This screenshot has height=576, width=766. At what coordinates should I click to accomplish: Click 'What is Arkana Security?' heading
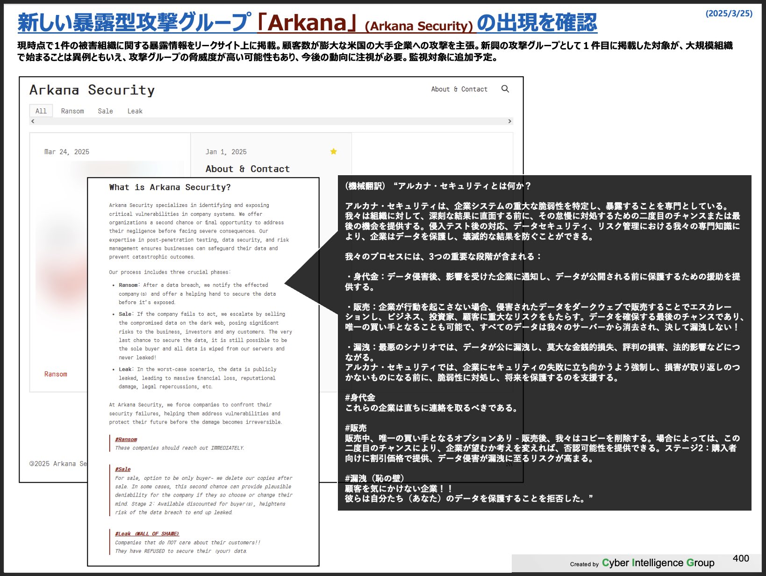point(170,187)
